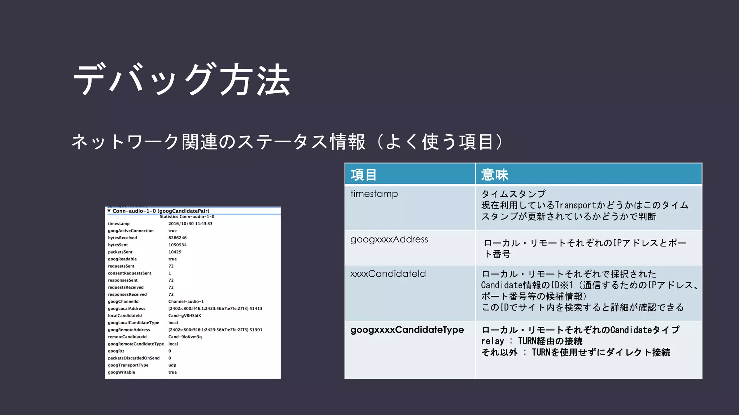Image resolution: width=739 pixels, height=415 pixels.
Task: Click the タイムスタンプ description cell
Action: (589, 208)
